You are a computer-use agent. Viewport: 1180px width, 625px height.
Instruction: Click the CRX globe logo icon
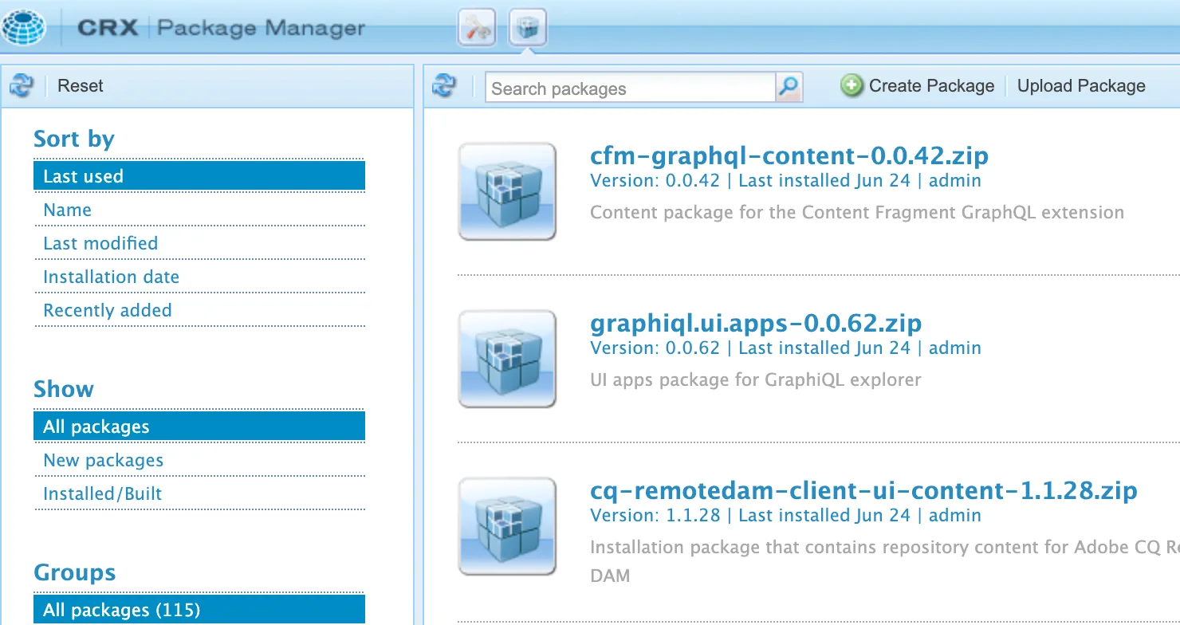[24, 27]
